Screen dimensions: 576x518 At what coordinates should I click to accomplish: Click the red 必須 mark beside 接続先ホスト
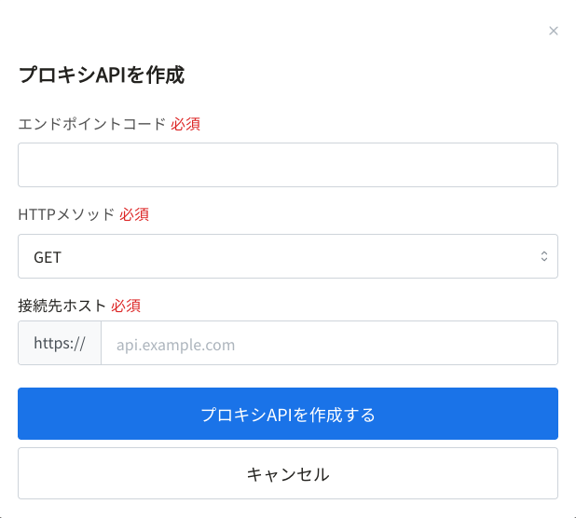[x=126, y=306]
